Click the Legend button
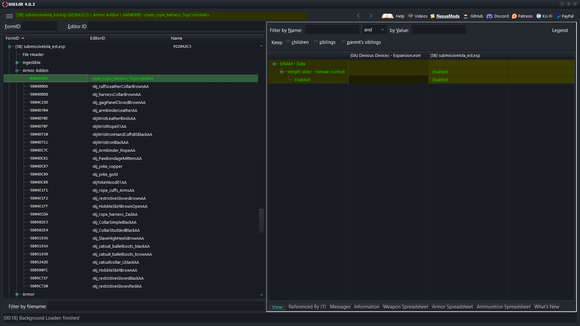 (560, 30)
